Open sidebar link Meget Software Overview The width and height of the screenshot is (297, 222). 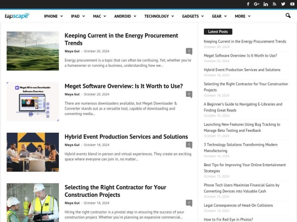[x=240, y=56]
